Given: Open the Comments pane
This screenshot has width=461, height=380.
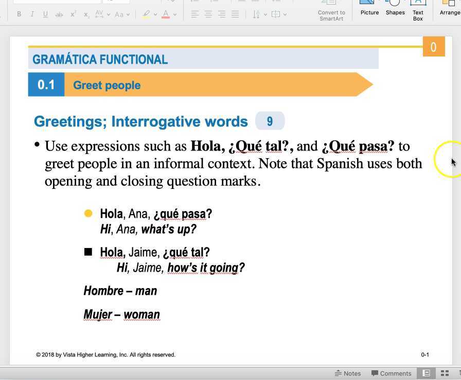Looking at the screenshot, I should coord(391,373).
